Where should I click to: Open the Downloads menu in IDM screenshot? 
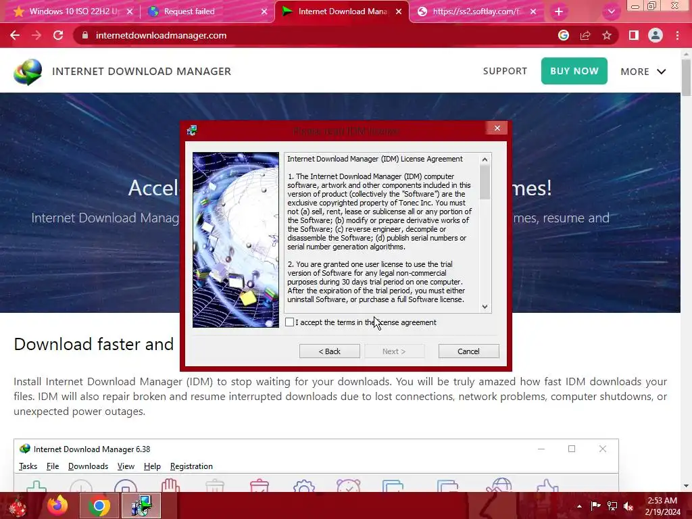coord(88,466)
